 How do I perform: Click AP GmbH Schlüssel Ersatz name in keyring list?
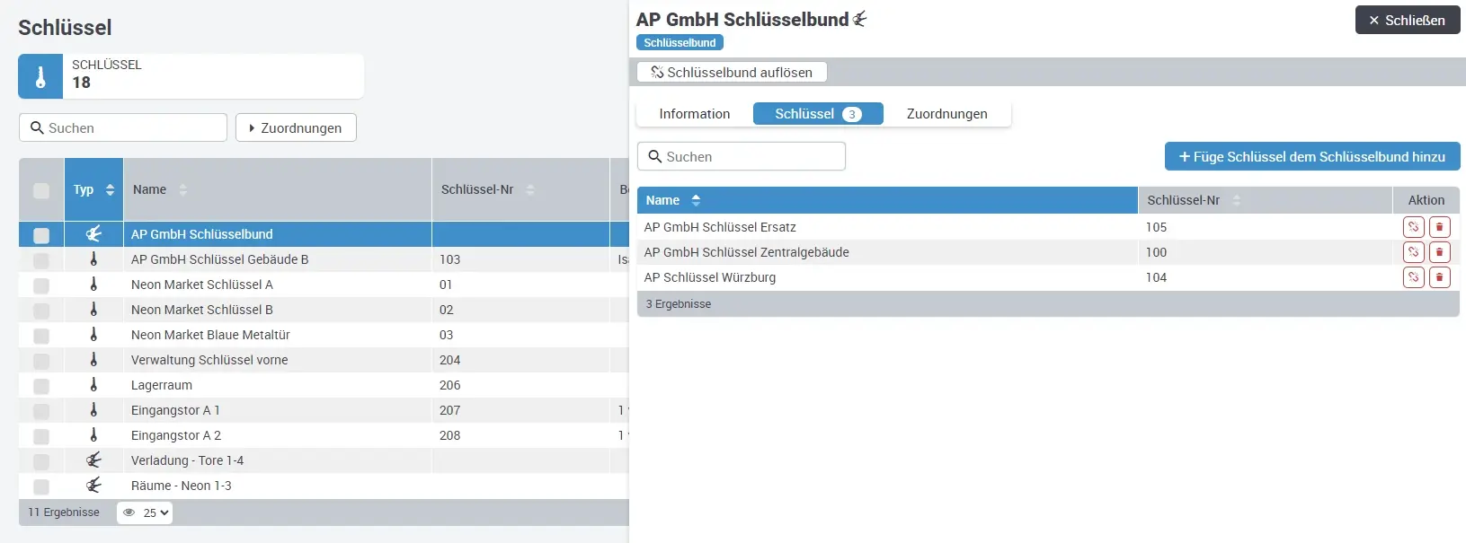click(x=720, y=227)
